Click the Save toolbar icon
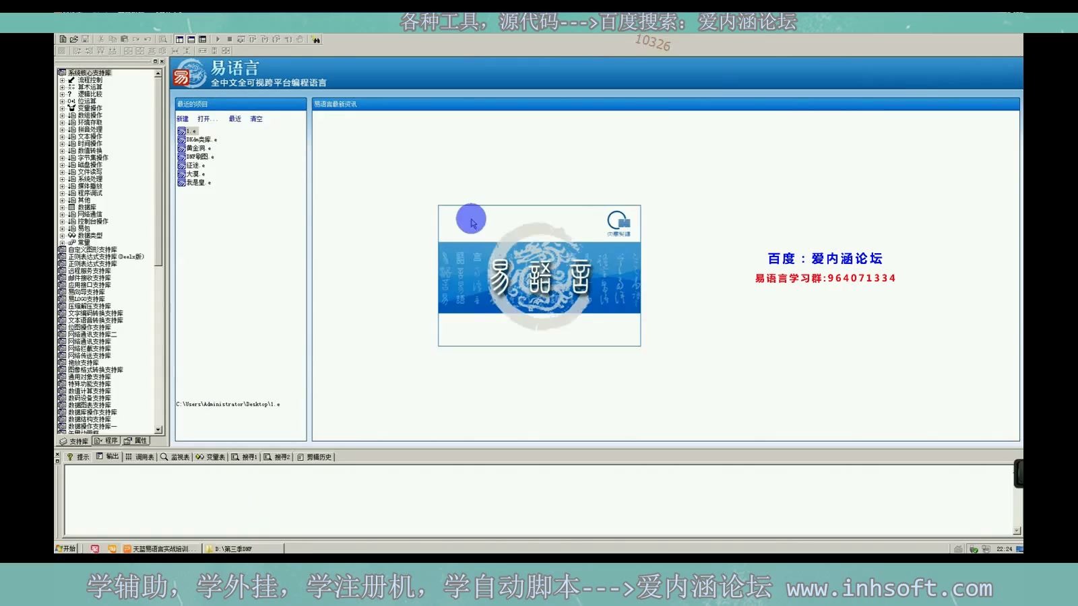The height and width of the screenshot is (606, 1078). coord(85,40)
